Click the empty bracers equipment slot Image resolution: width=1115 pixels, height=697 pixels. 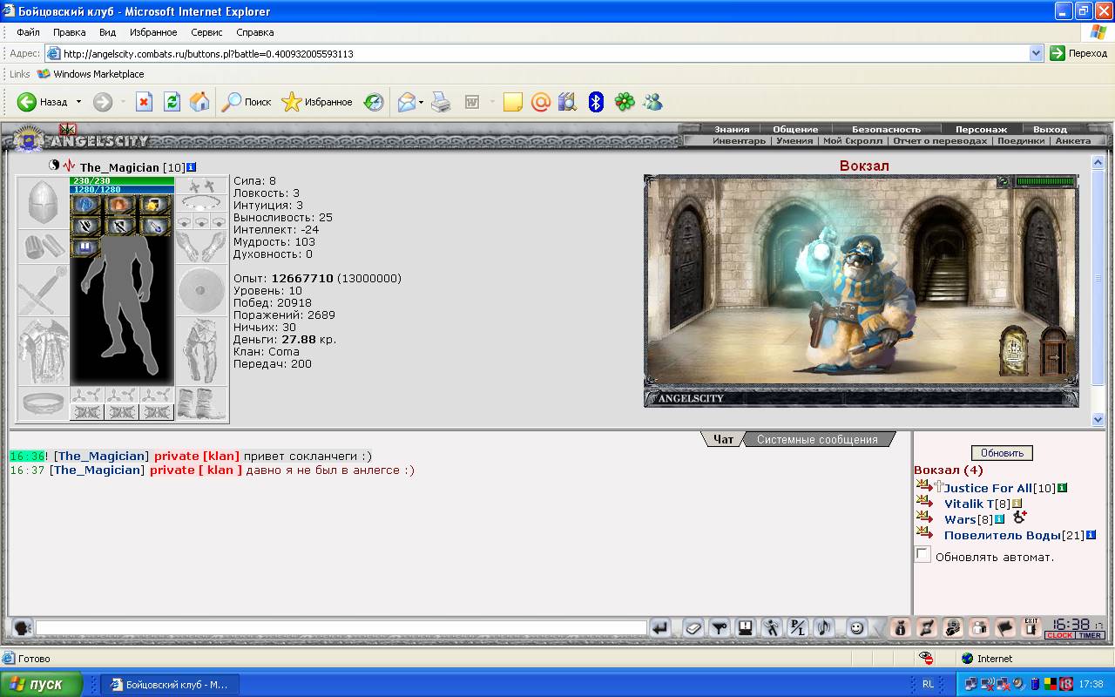[x=43, y=247]
